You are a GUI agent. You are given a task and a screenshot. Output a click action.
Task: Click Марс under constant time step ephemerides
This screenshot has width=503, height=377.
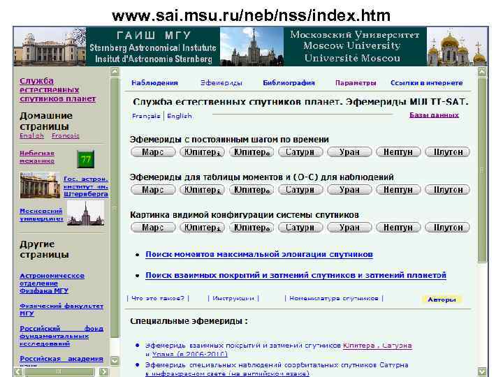click(x=153, y=152)
